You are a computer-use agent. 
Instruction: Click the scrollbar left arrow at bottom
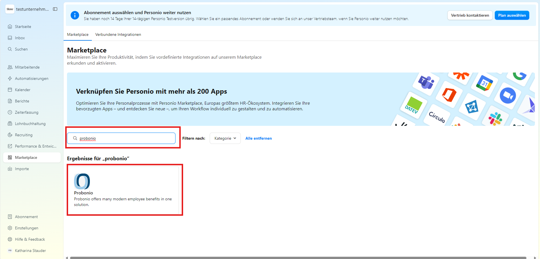pos(67,258)
